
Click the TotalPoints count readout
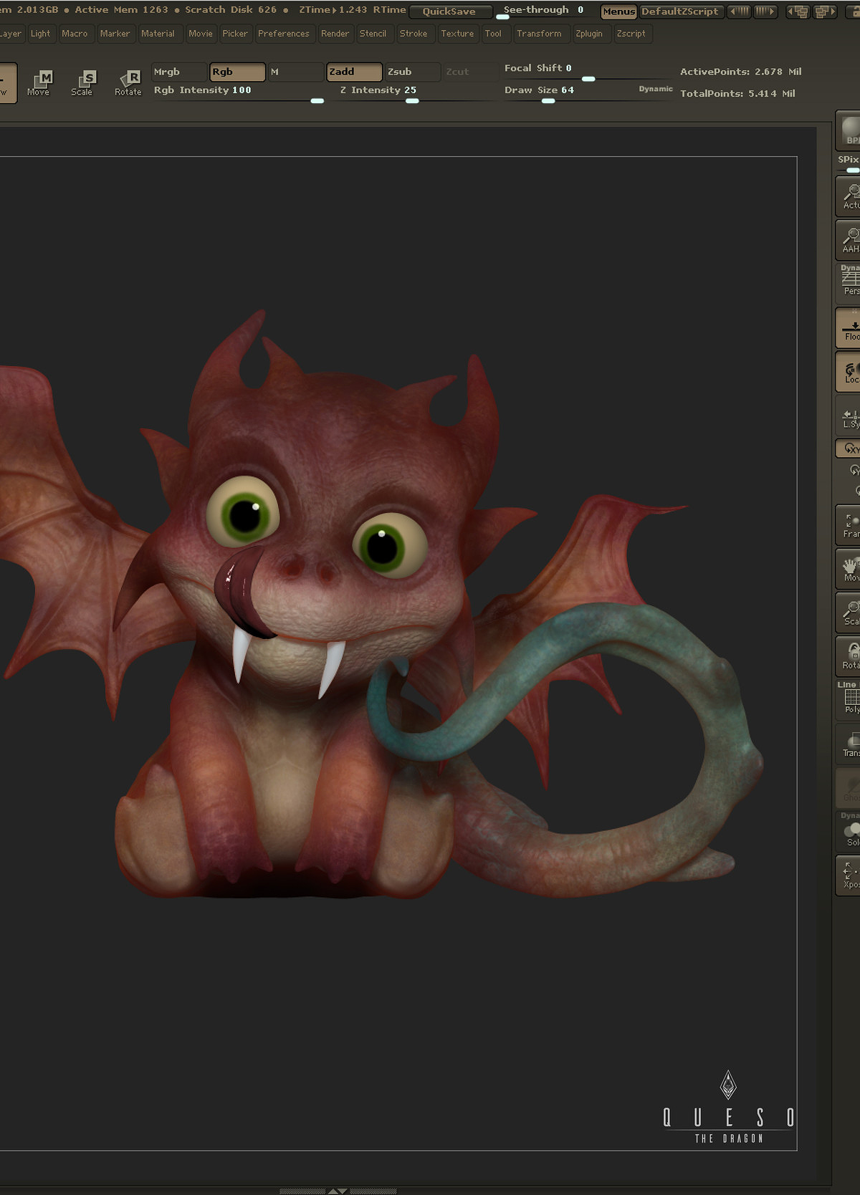pos(737,94)
